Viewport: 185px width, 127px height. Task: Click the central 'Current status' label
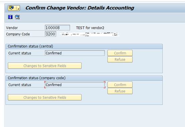[20, 53]
